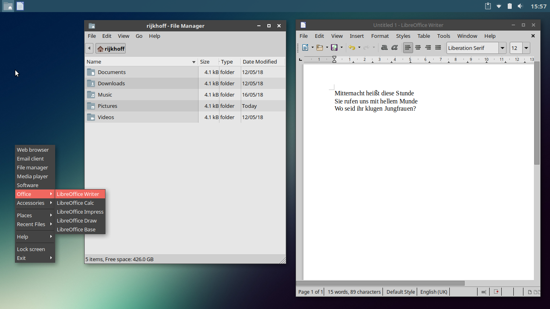Click the Font name field showing Liberation Serif

point(472,48)
